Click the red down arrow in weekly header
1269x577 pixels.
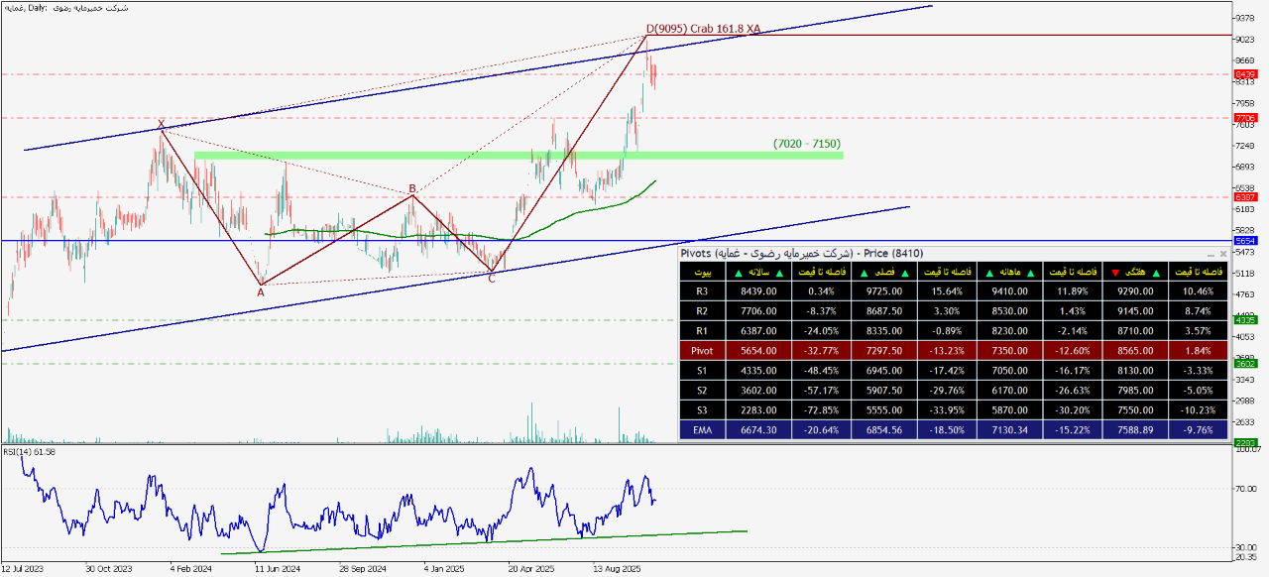coord(1115,272)
